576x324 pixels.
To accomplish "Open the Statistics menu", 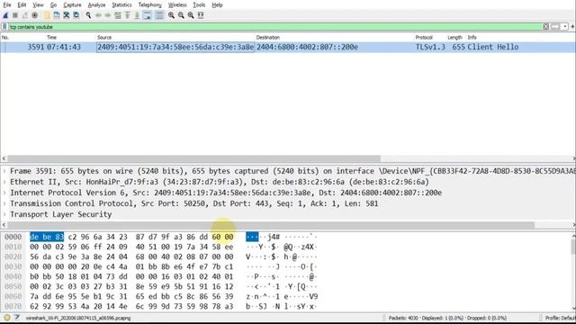I will pos(122,4).
